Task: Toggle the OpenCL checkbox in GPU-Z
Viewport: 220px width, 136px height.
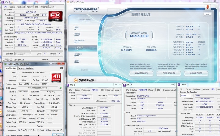Action: [x=19, y=130]
